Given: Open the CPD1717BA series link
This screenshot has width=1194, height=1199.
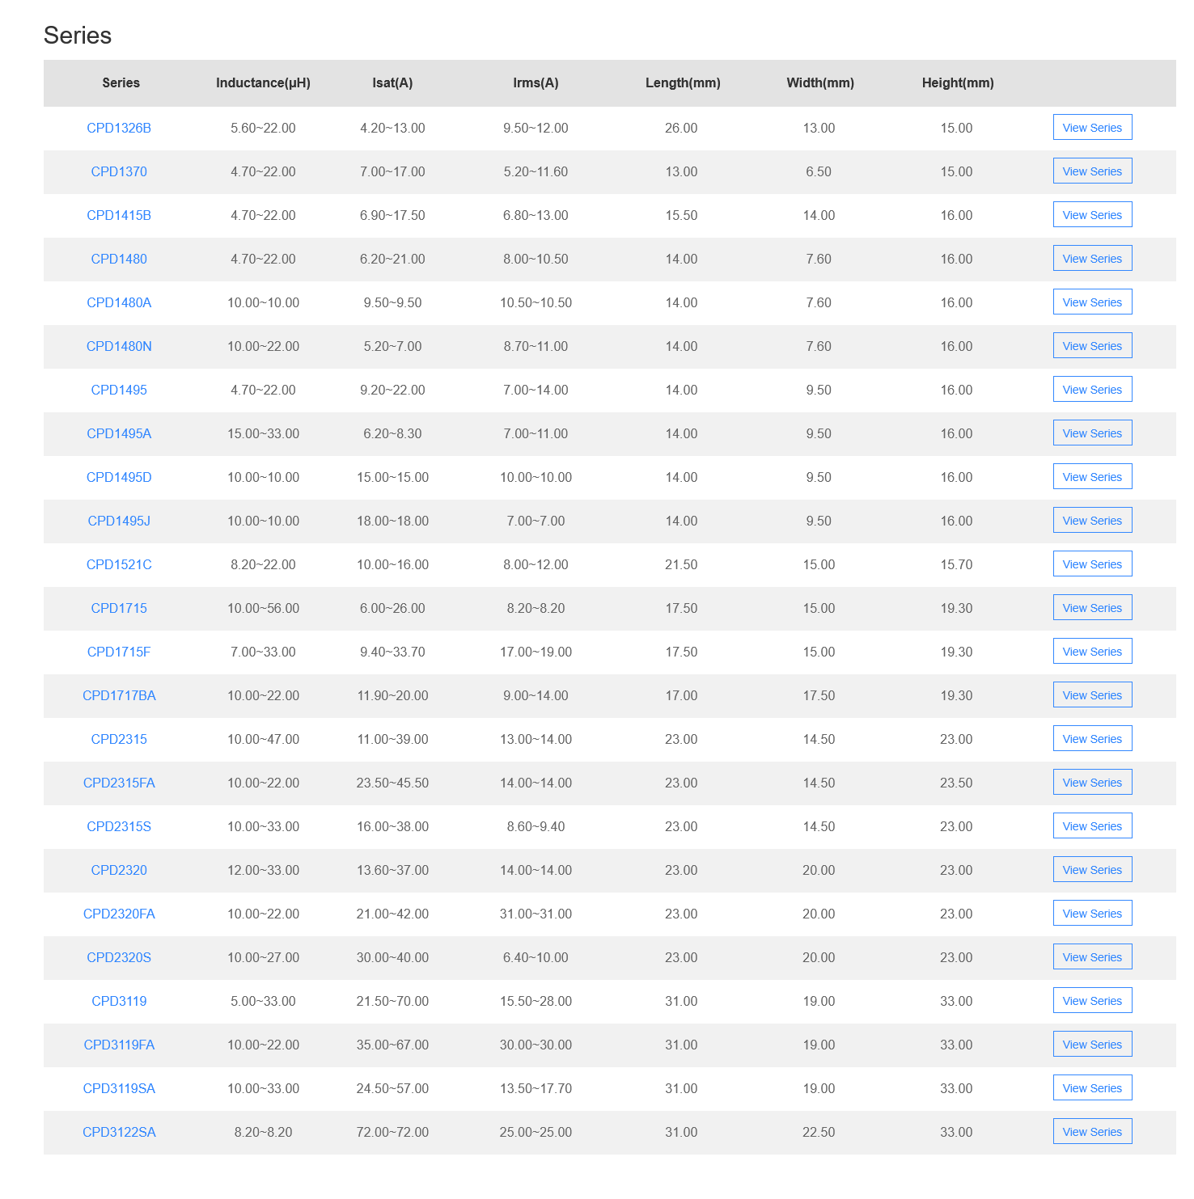Looking at the screenshot, I should point(119,695).
